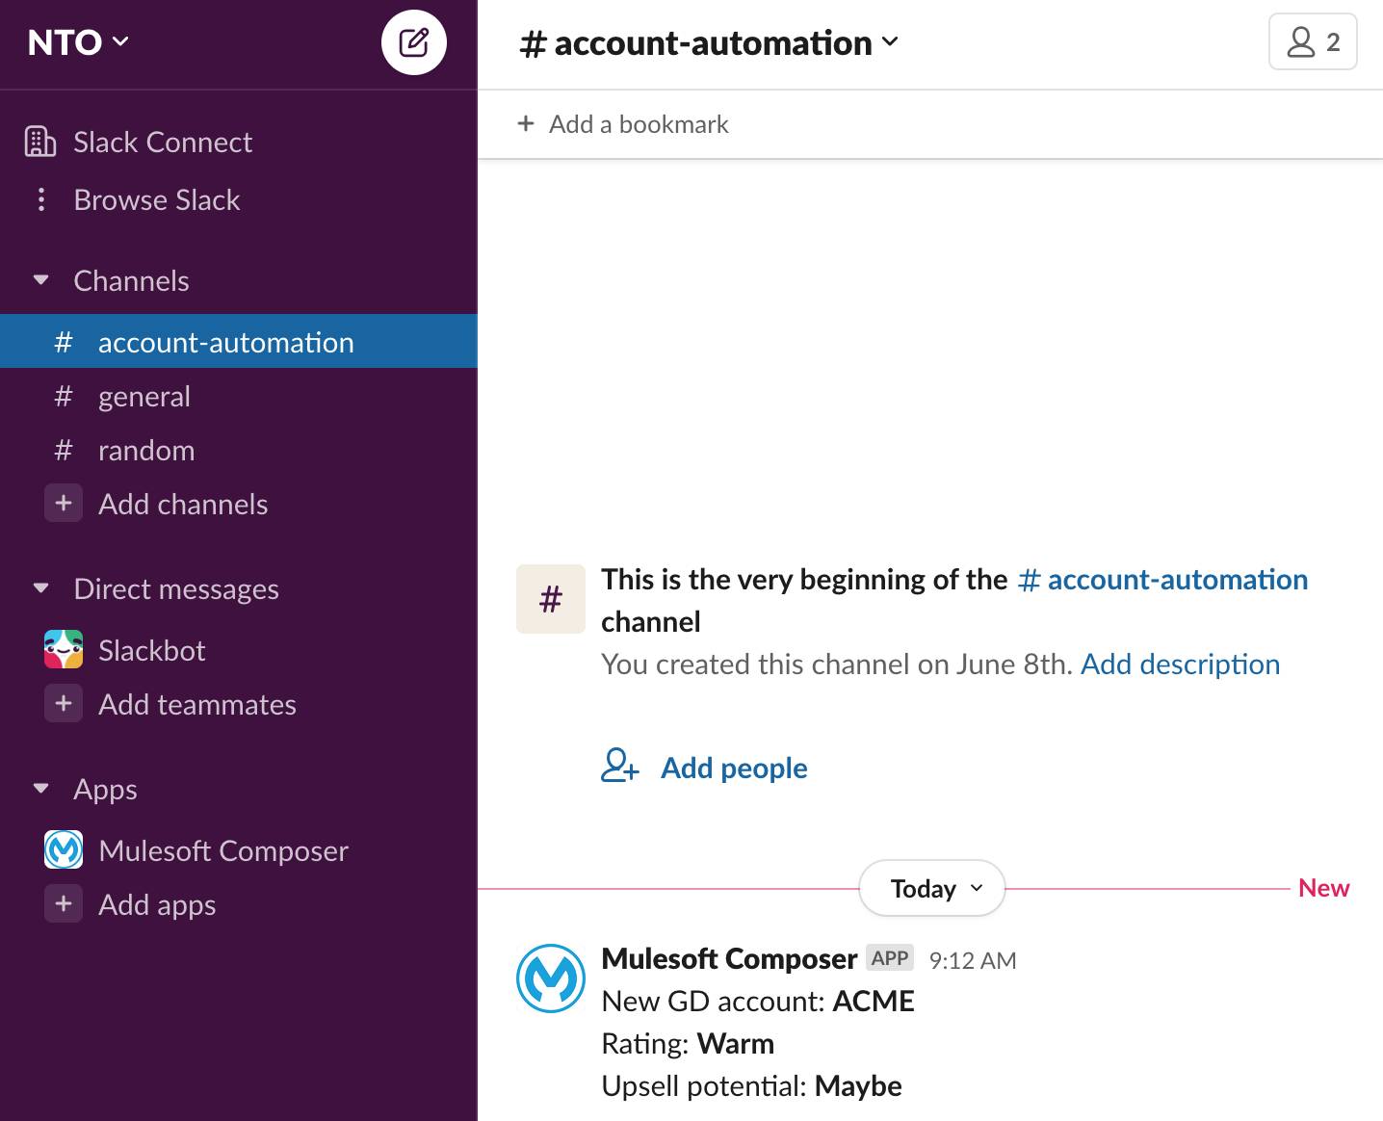Open Slack Connect
This screenshot has height=1121, width=1383.
(163, 143)
